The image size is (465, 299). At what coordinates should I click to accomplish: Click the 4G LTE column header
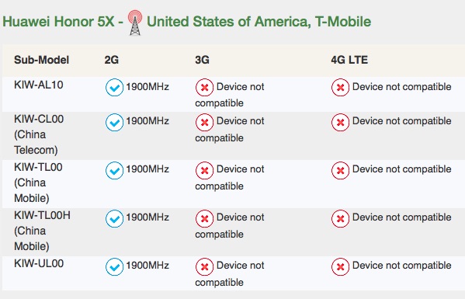[x=349, y=60]
